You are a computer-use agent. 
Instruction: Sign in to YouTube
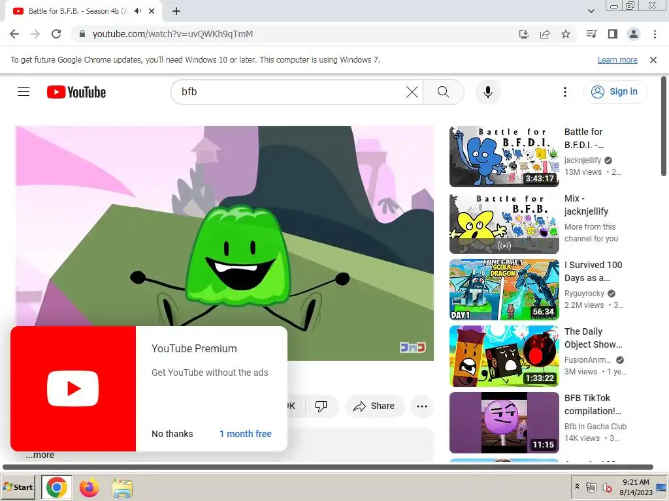pyautogui.click(x=615, y=91)
